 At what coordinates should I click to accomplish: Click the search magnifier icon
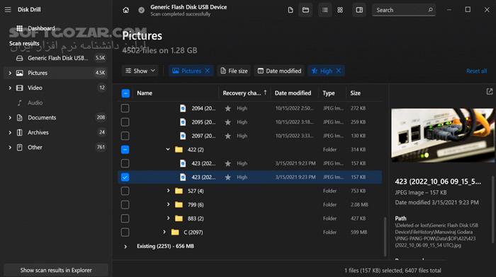pyautogui.click(x=430, y=10)
